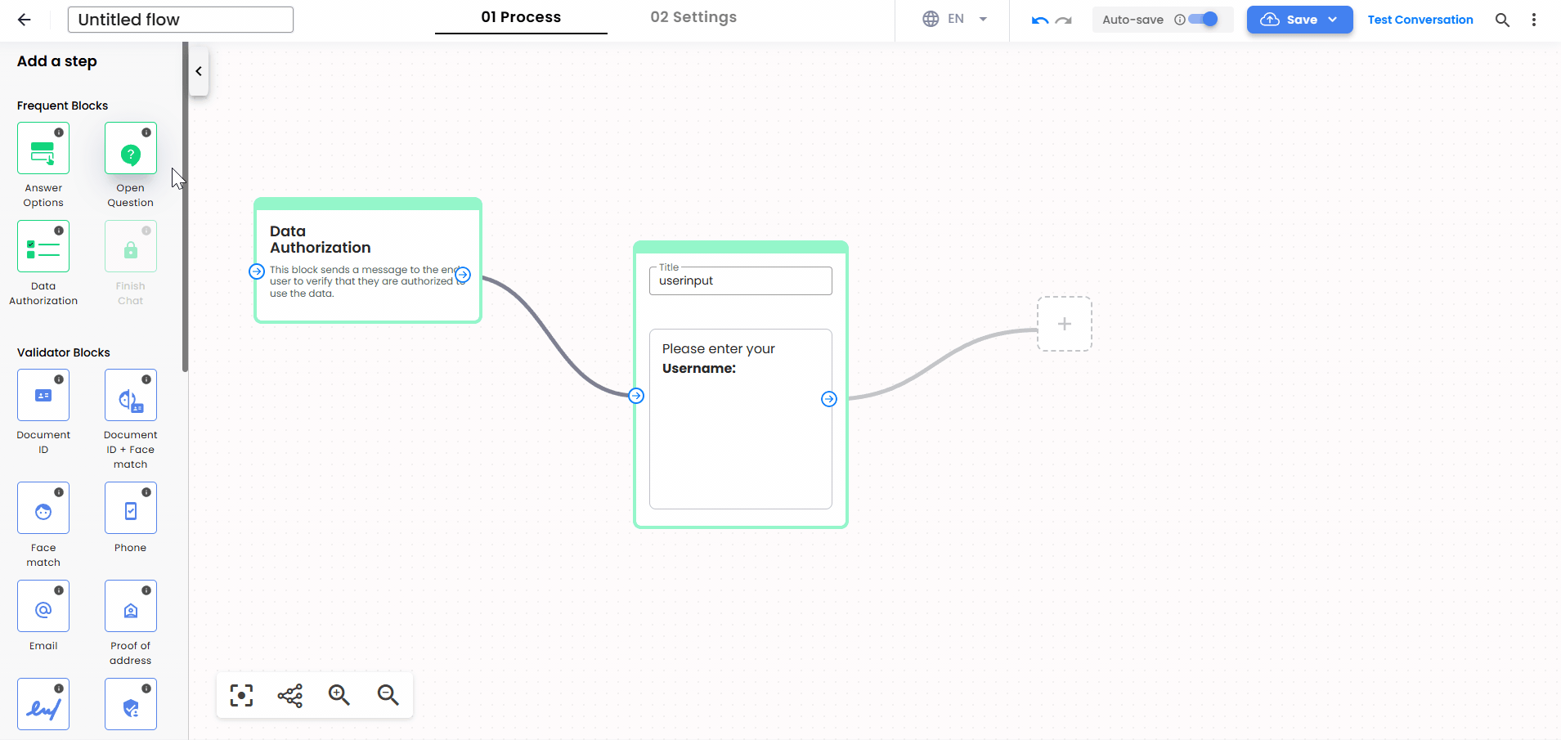The height and width of the screenshot is (740, 1561).
Task: Click the dashed plus placeholder block
Action: [1064, 325]
